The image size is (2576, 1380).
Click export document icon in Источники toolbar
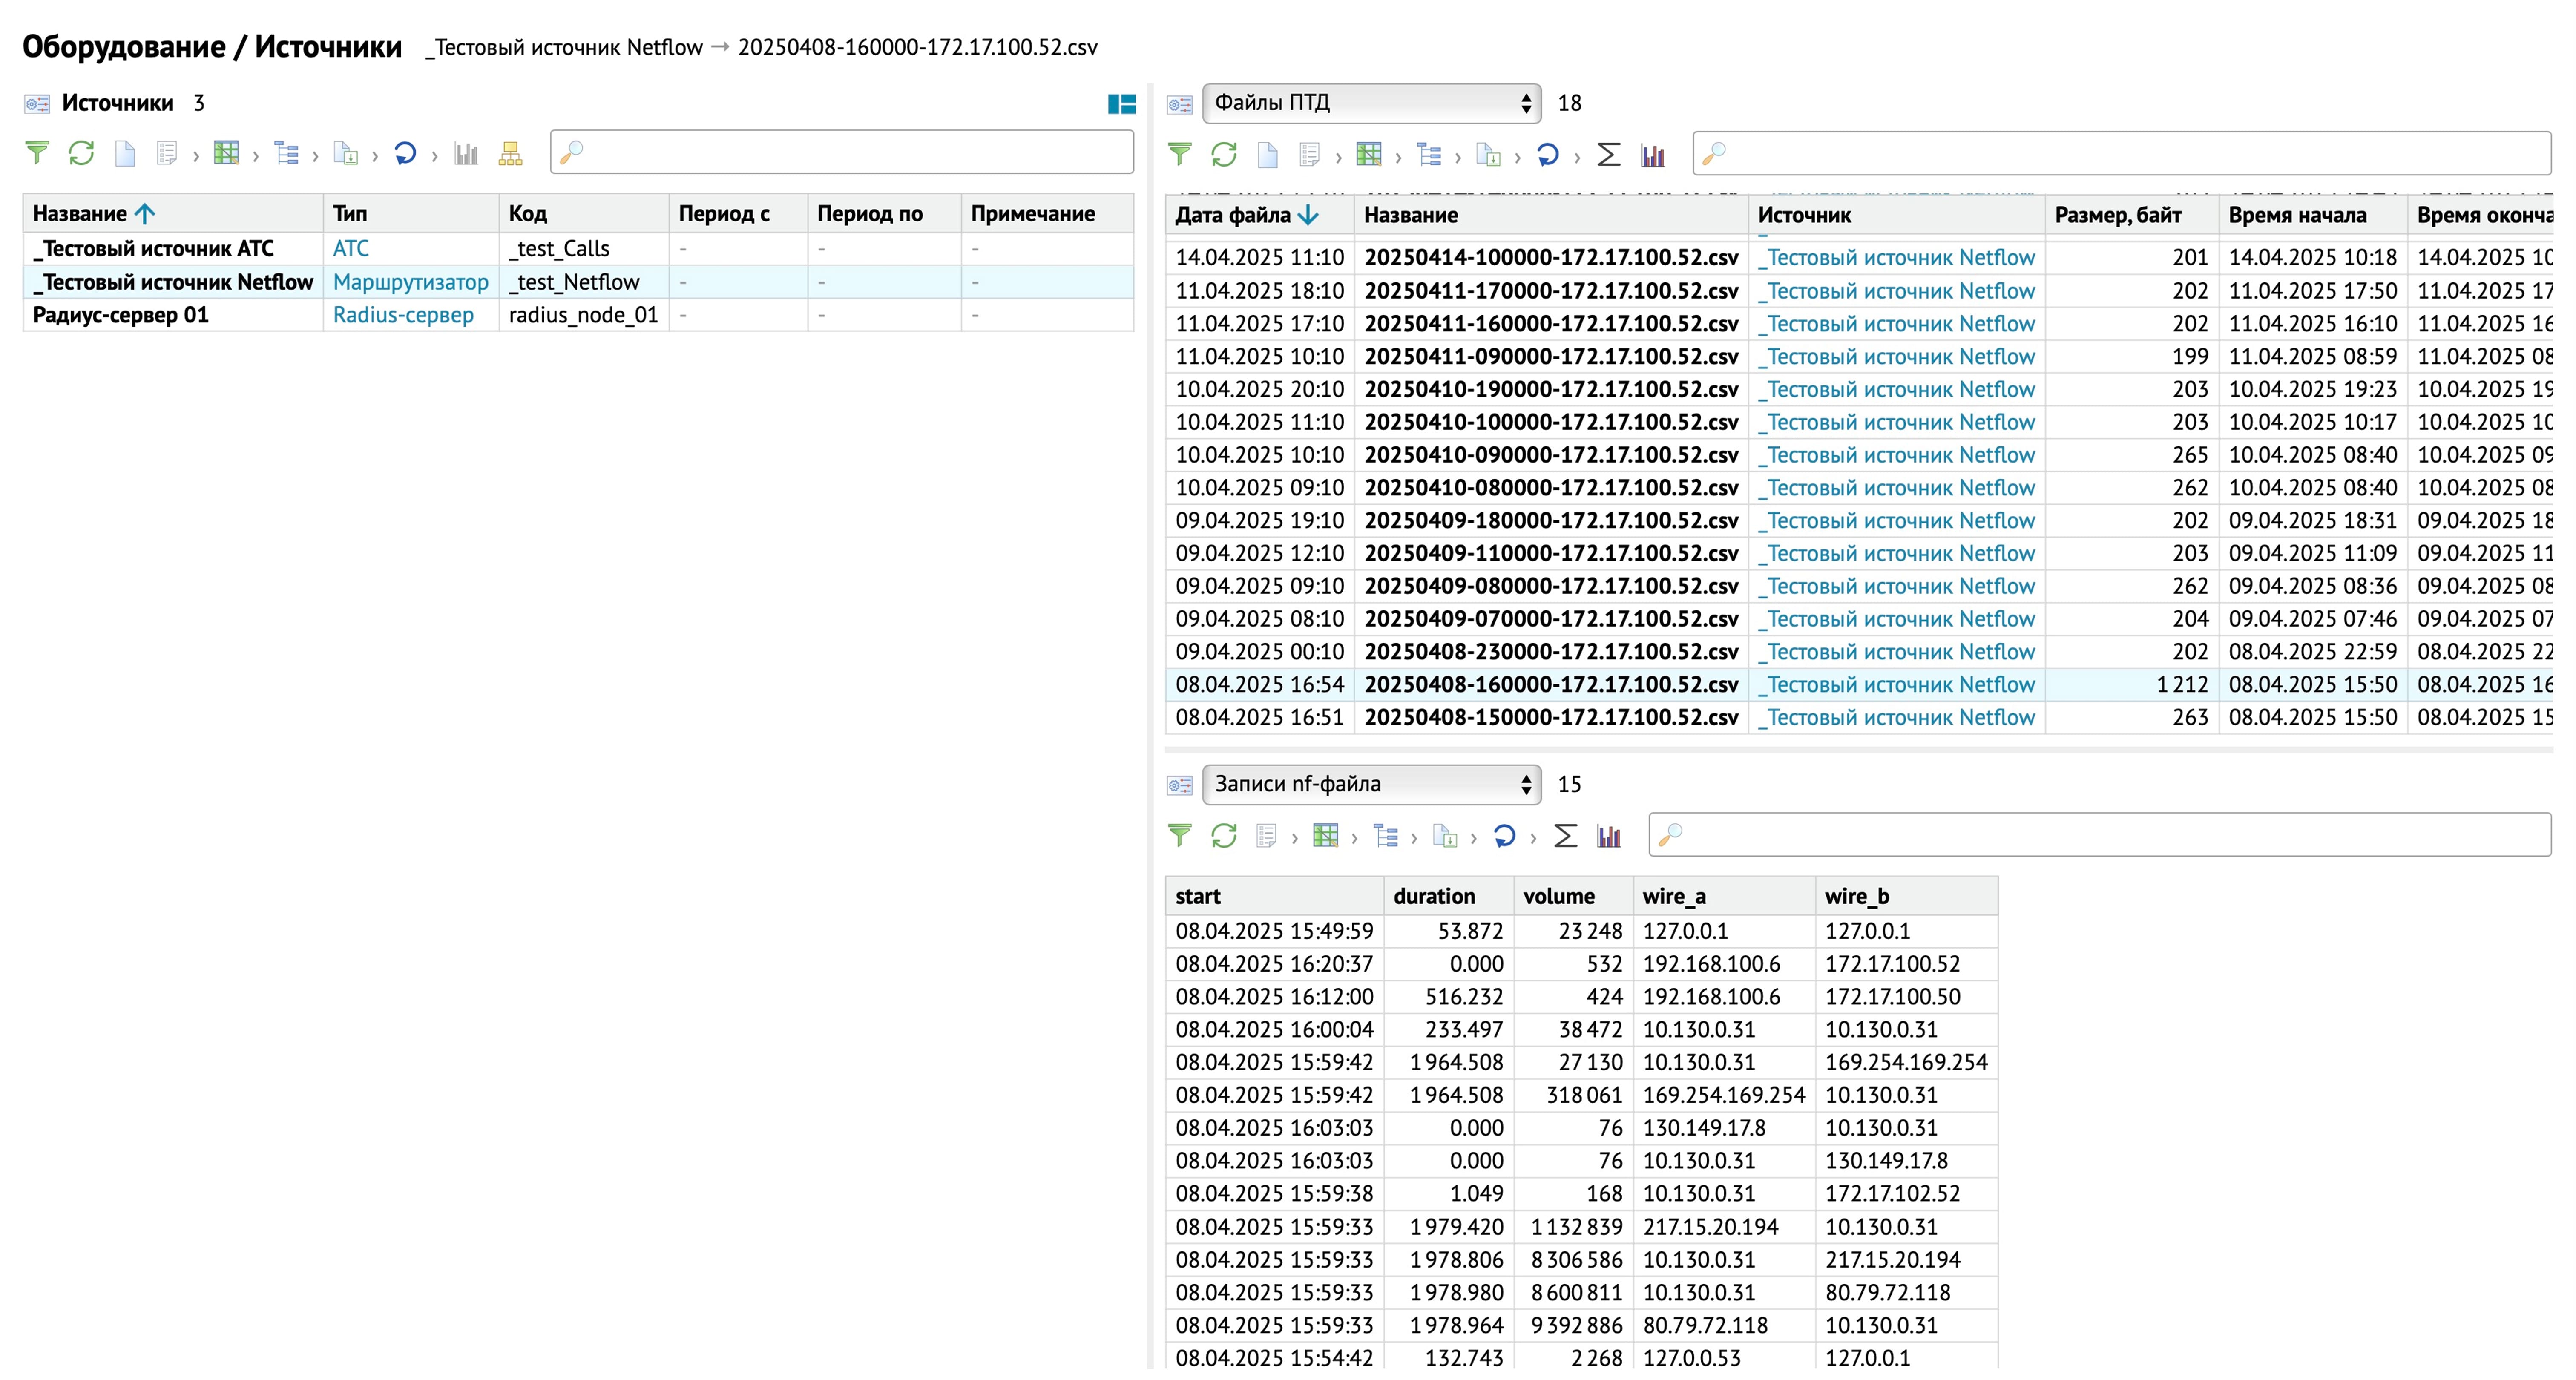click(346, 153)
